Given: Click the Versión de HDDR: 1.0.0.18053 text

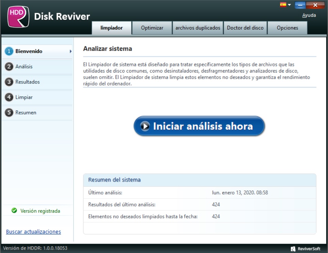Looking at the screenshot, I should (35, 248).
